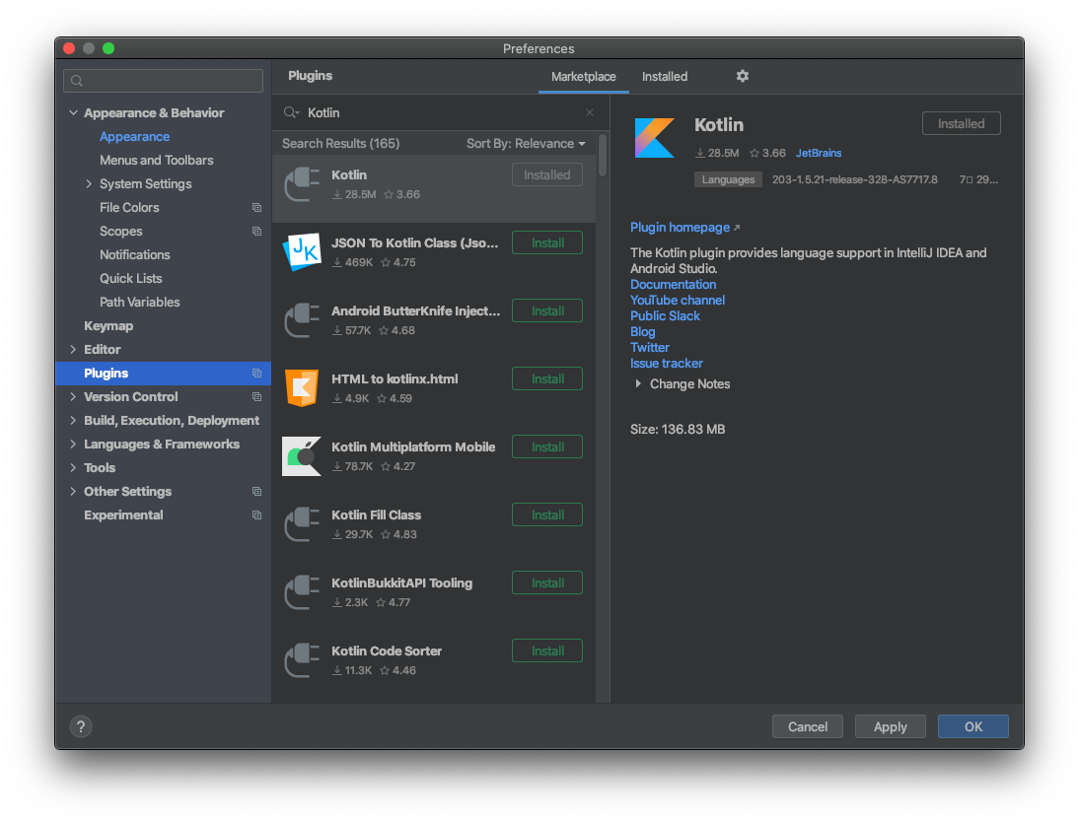Open the Sort By Relevance dropdown
This screenshot has height=822, width=1079.
(x=526, y=143)
